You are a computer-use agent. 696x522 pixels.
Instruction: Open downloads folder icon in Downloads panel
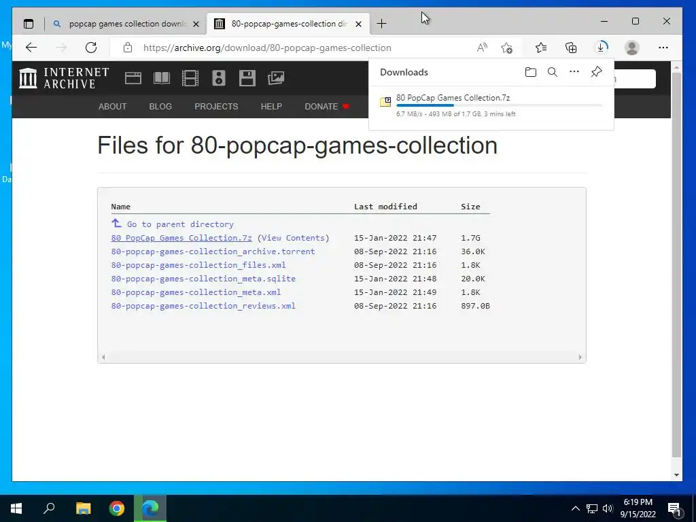tap(530, 72)
